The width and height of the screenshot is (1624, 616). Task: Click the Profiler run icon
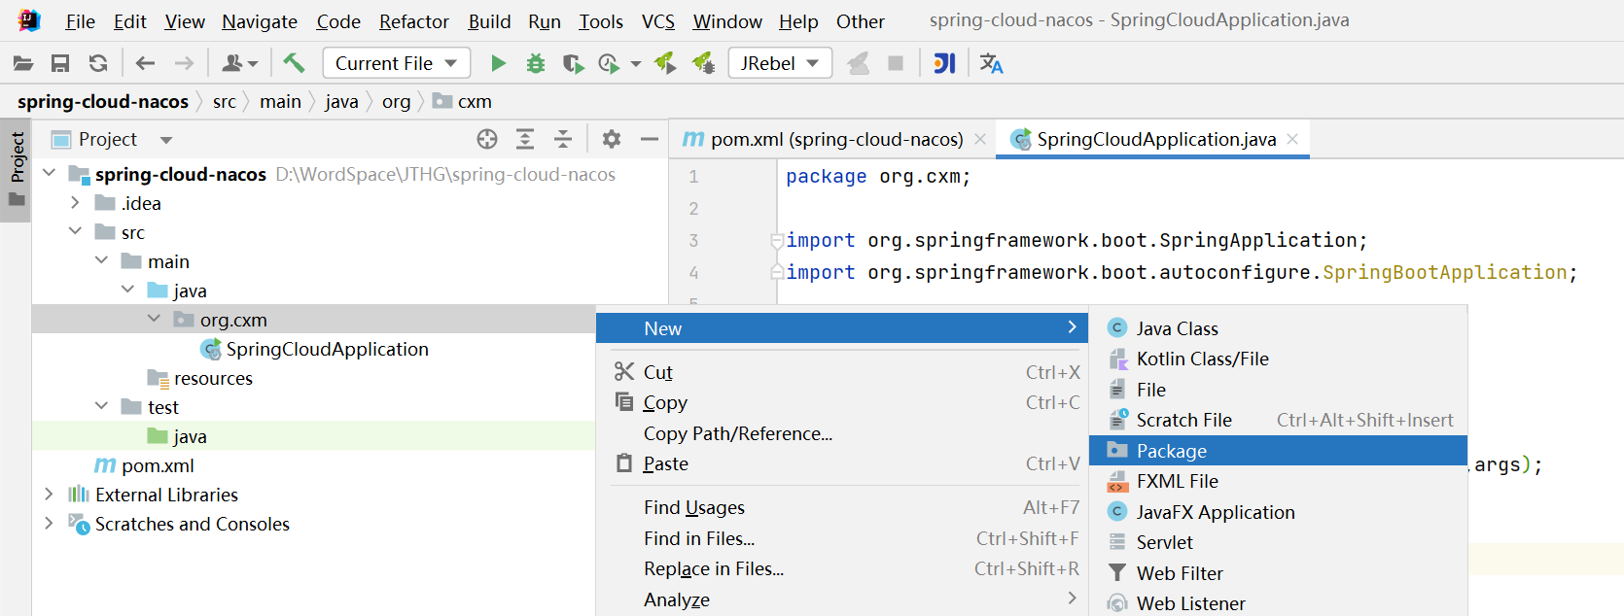pos(610,63)
